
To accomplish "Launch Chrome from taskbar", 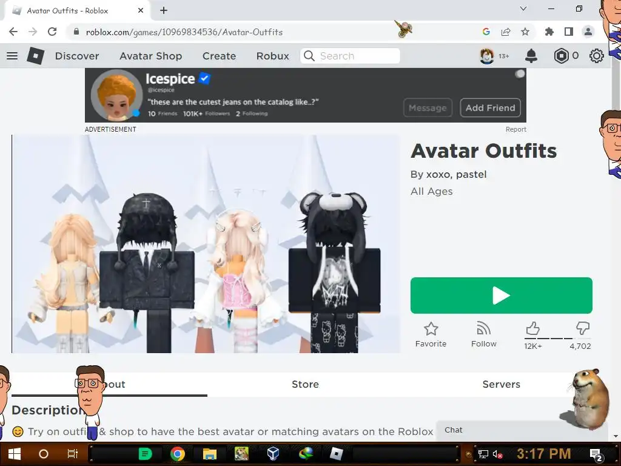I will (x=178, y=454).
